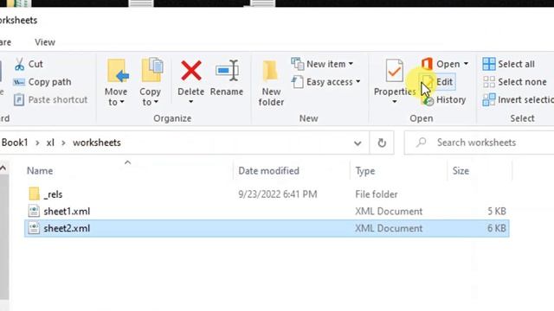Expand the Move to dropdown arrow

point(122,102)
